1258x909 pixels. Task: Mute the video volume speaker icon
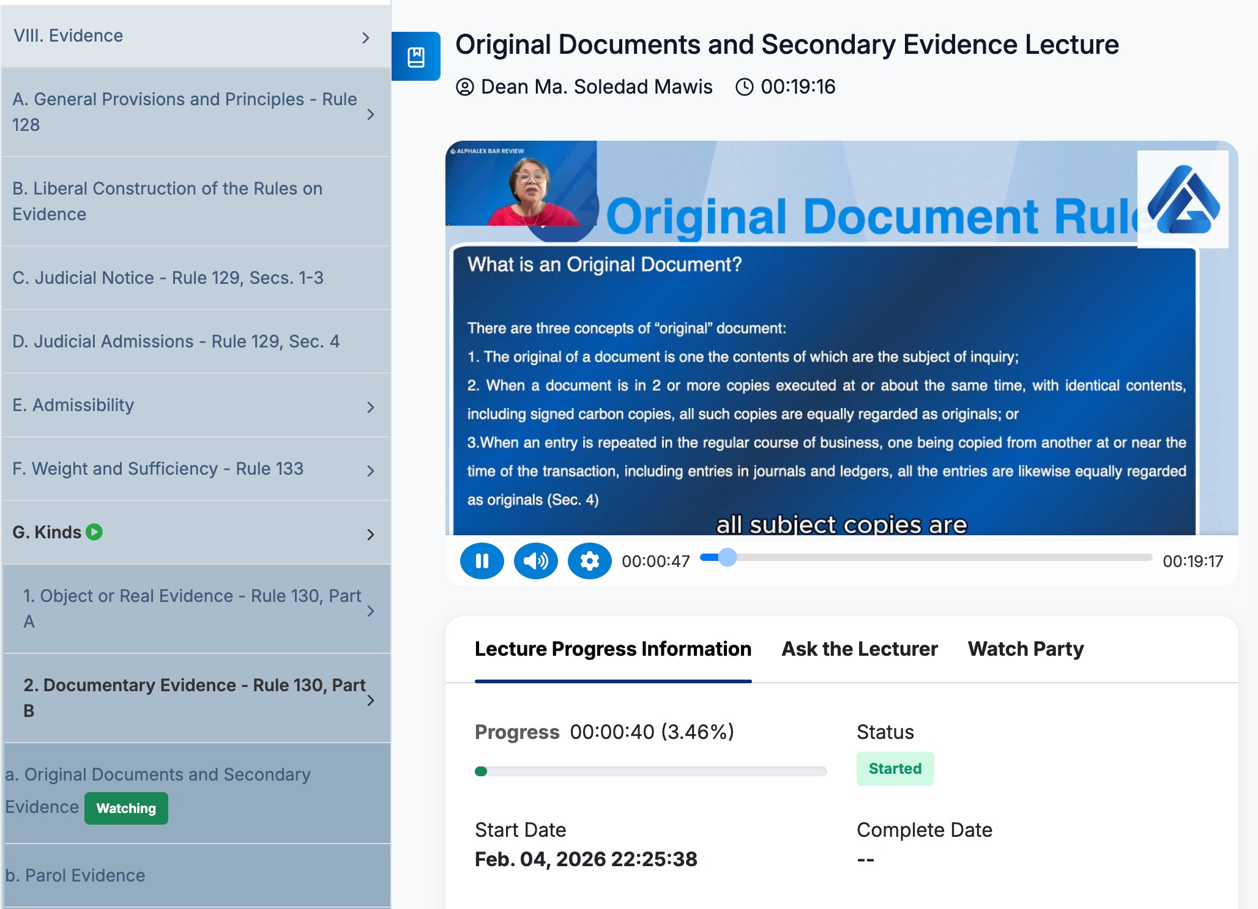535,561
